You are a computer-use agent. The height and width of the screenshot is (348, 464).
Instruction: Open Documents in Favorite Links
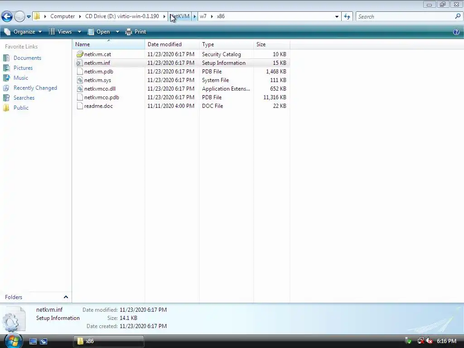pyautogui.click(x=27, y=58)
